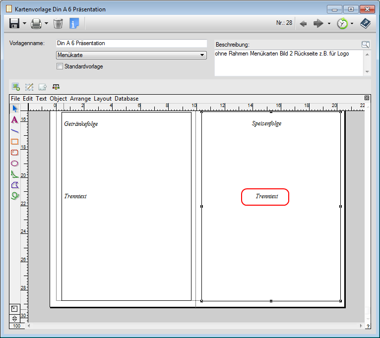Select the Text tool (letter A)

point(14,119)
